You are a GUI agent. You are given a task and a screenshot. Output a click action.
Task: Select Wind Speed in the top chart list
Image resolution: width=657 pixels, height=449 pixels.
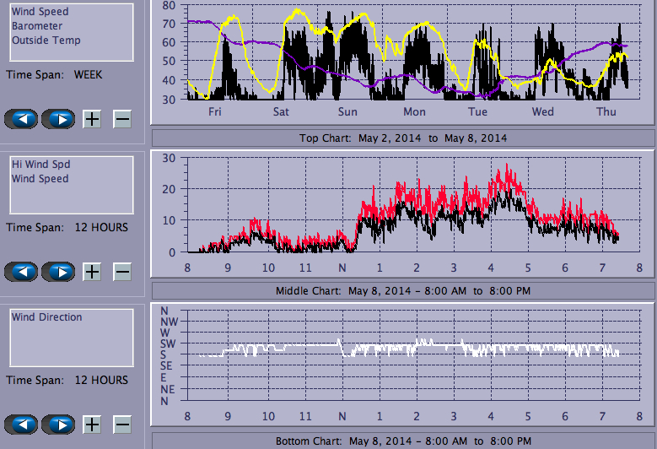click(40, 13)
